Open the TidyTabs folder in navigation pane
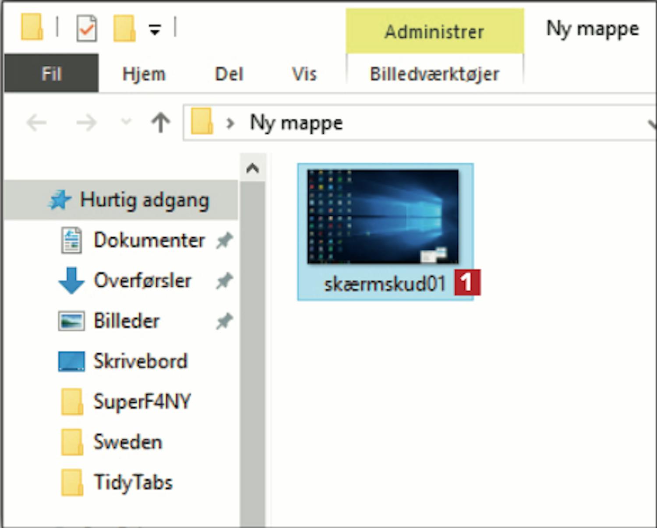 tap(133, 482)
